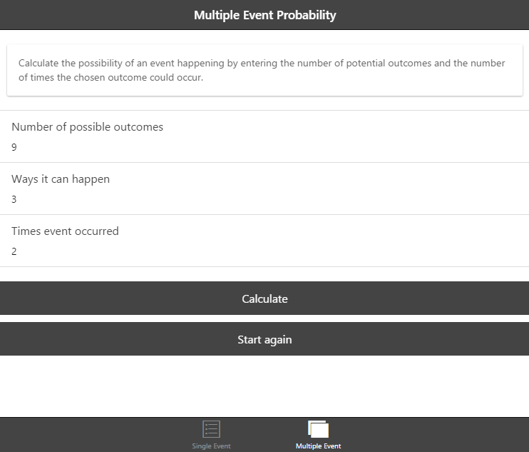Screen dimensions: 529x452
Task: Select the Multiple Event tab label
Action: tap(318, 446)
